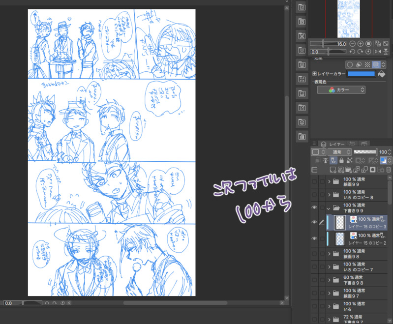Open the カラー expression color dropdown
Image resolution: width=393 pixels, height=324 pixels.
(341, 89)
